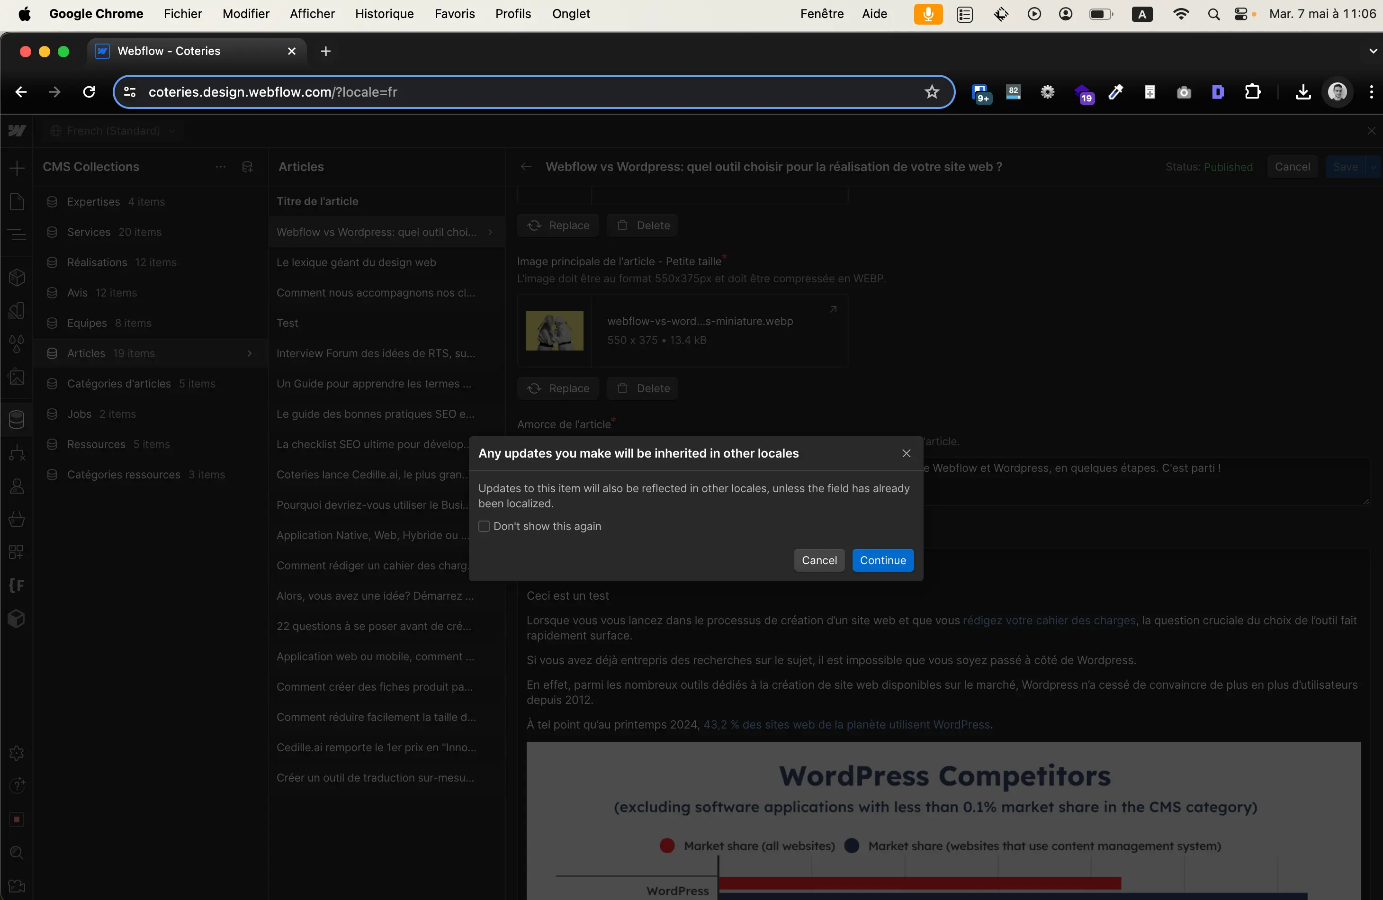
Task: Open the video tutorials icon at sidebar bottom
Action: (x=17, y=886)
